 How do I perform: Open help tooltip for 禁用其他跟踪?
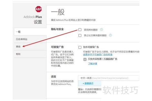[x=101, y=30]
